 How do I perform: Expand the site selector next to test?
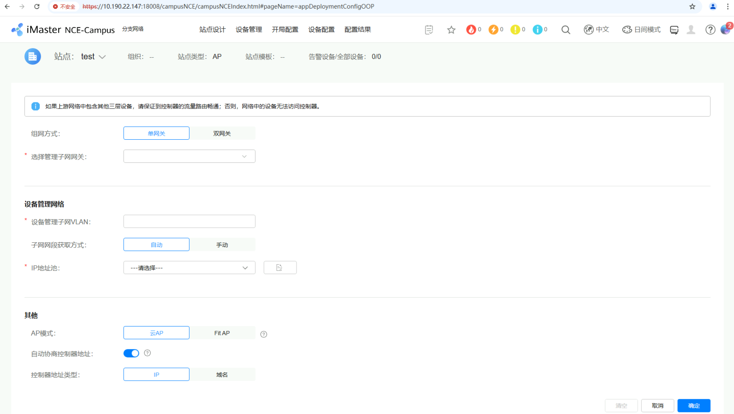click(102, 57)
